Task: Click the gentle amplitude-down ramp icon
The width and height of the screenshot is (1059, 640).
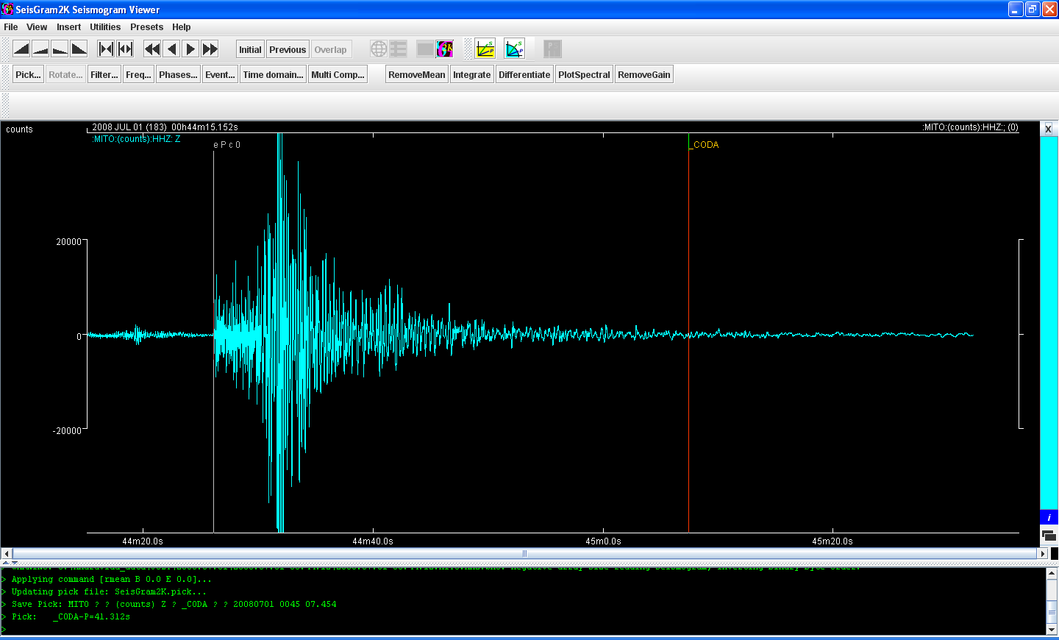Action: pos(60,49)
